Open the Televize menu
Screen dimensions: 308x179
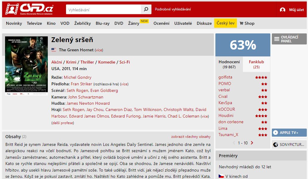(34, 23)
